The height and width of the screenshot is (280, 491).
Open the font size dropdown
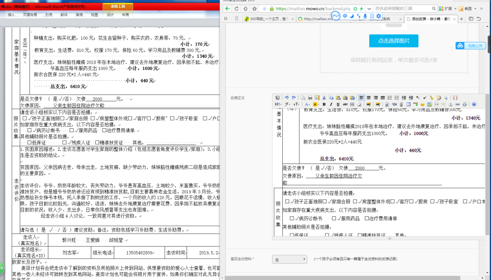click(x=297, y=105)
